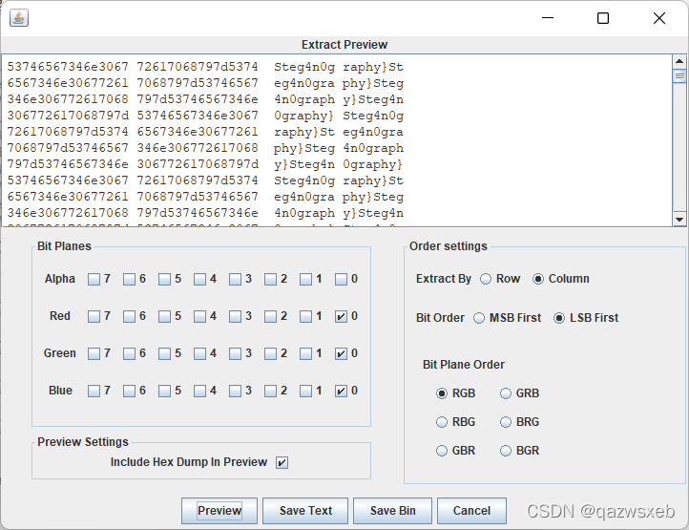This screenshot has height=530, width=689.
Task: Select BGR bit plane order
Action: click(x=506, y=451)
